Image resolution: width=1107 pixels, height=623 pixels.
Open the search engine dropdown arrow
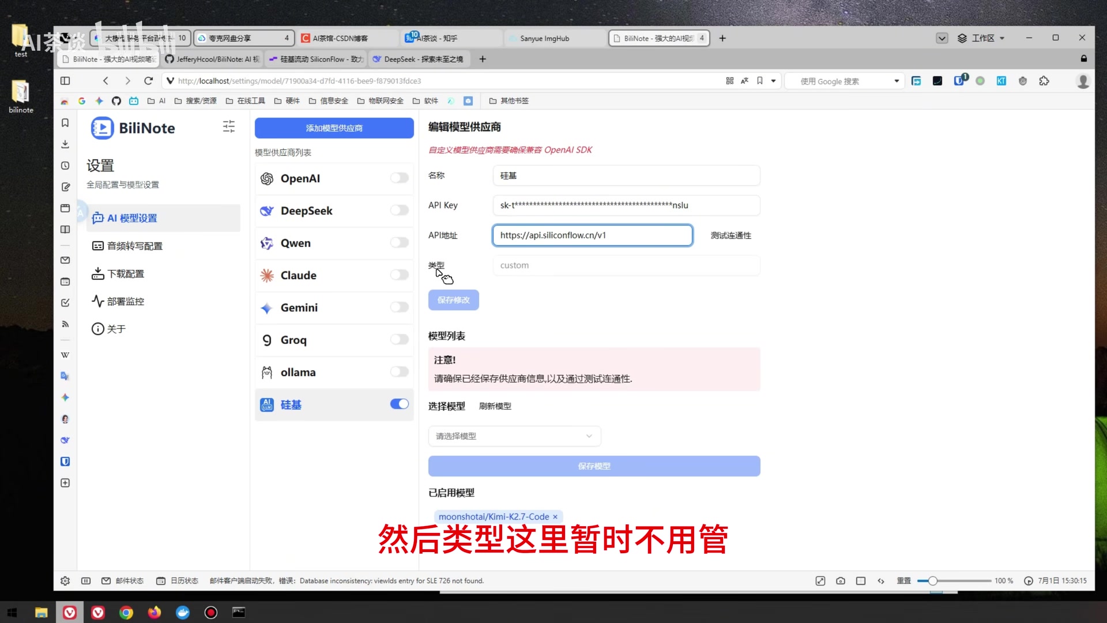(x=897, y=81)
